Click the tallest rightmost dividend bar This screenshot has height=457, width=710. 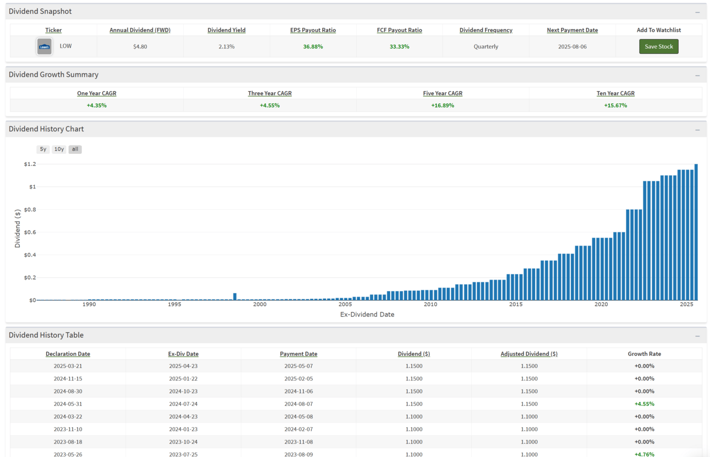click(x=696, y=232)
